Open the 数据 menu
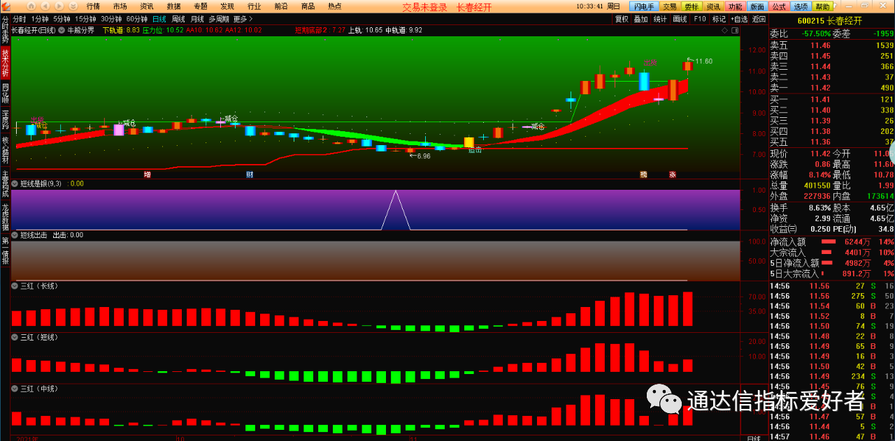The width and height of the screenshot is (895, 441). coord(173,6)
